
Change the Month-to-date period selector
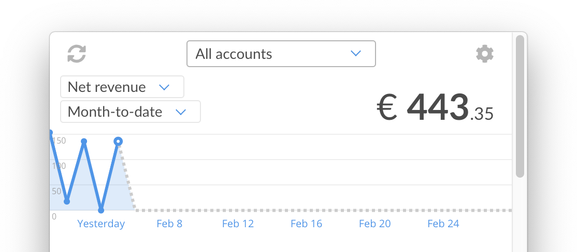(x=130, y=112)
